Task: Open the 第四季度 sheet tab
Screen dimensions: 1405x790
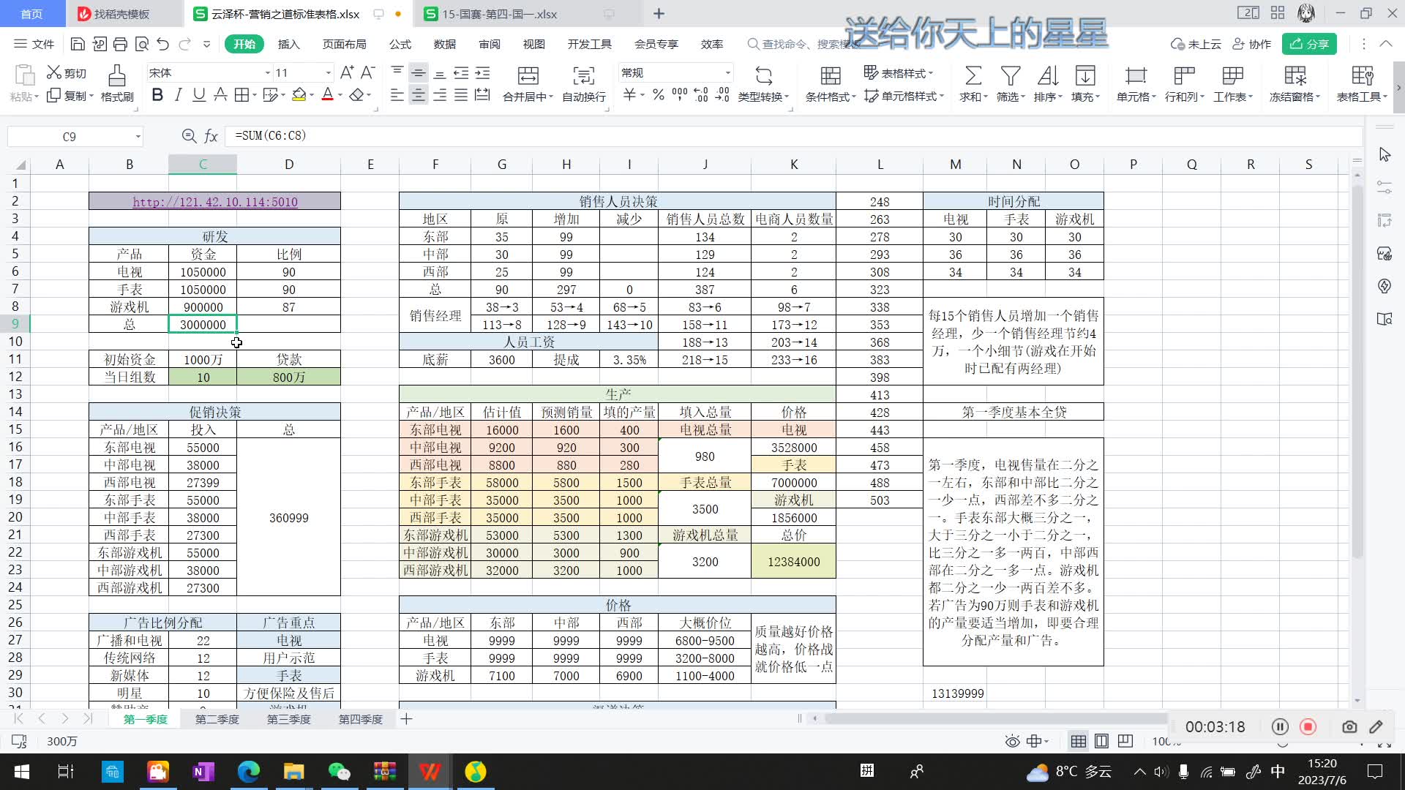Action: [361, 719]
